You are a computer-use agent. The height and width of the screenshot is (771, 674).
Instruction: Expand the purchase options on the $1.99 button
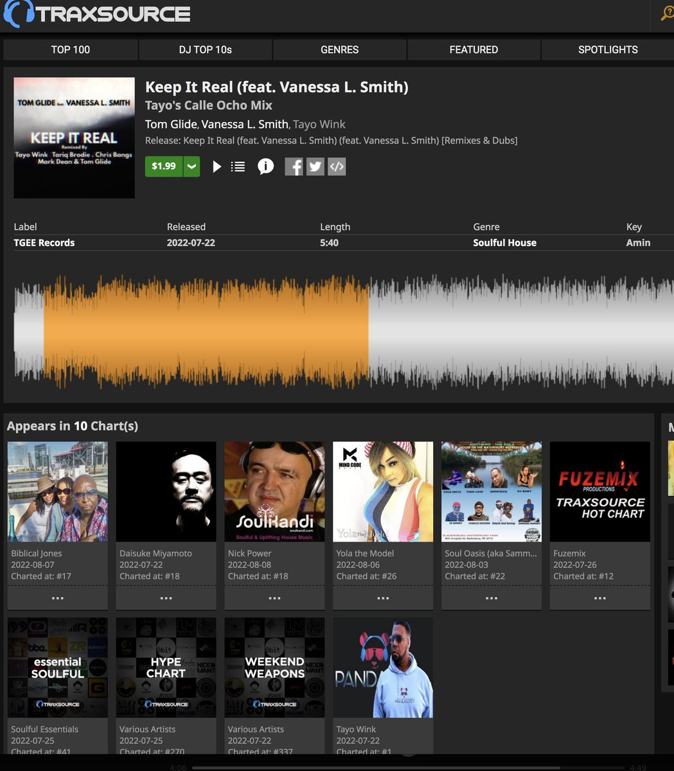click(191, 166)
